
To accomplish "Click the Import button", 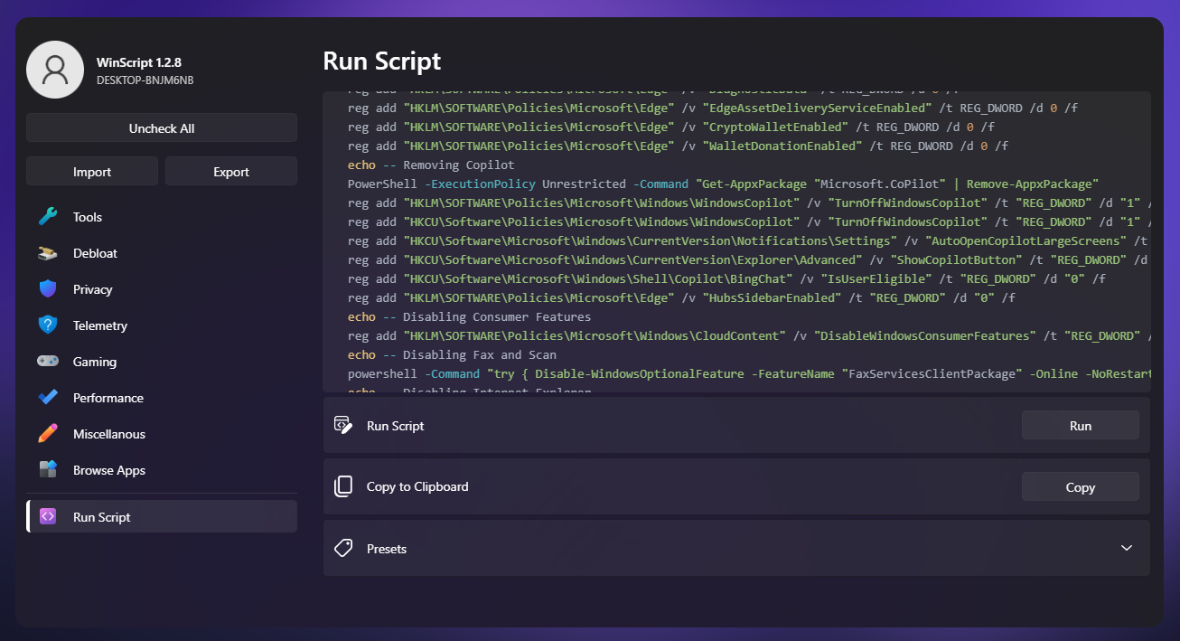I will (x=92, y=172).
